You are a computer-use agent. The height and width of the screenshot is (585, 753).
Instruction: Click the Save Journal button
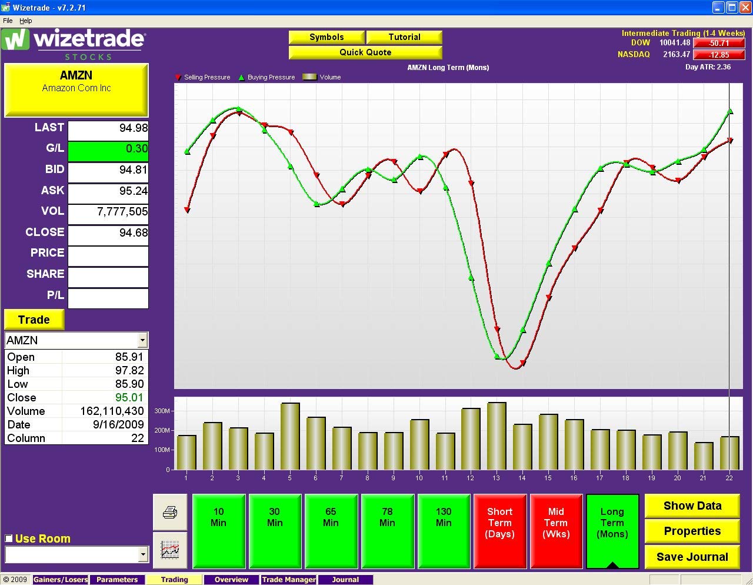(692, 557)
